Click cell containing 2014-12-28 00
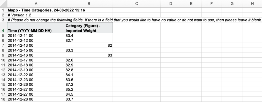The width and height of the screenshot is (262, 102). click(36, 99)
